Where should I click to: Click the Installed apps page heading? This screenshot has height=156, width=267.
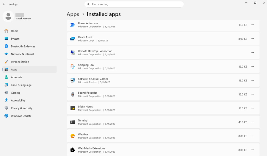[104, 14]
